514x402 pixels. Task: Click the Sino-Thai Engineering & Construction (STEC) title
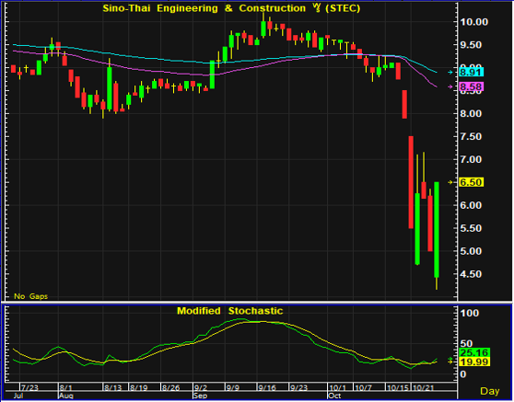coord(231,8)
